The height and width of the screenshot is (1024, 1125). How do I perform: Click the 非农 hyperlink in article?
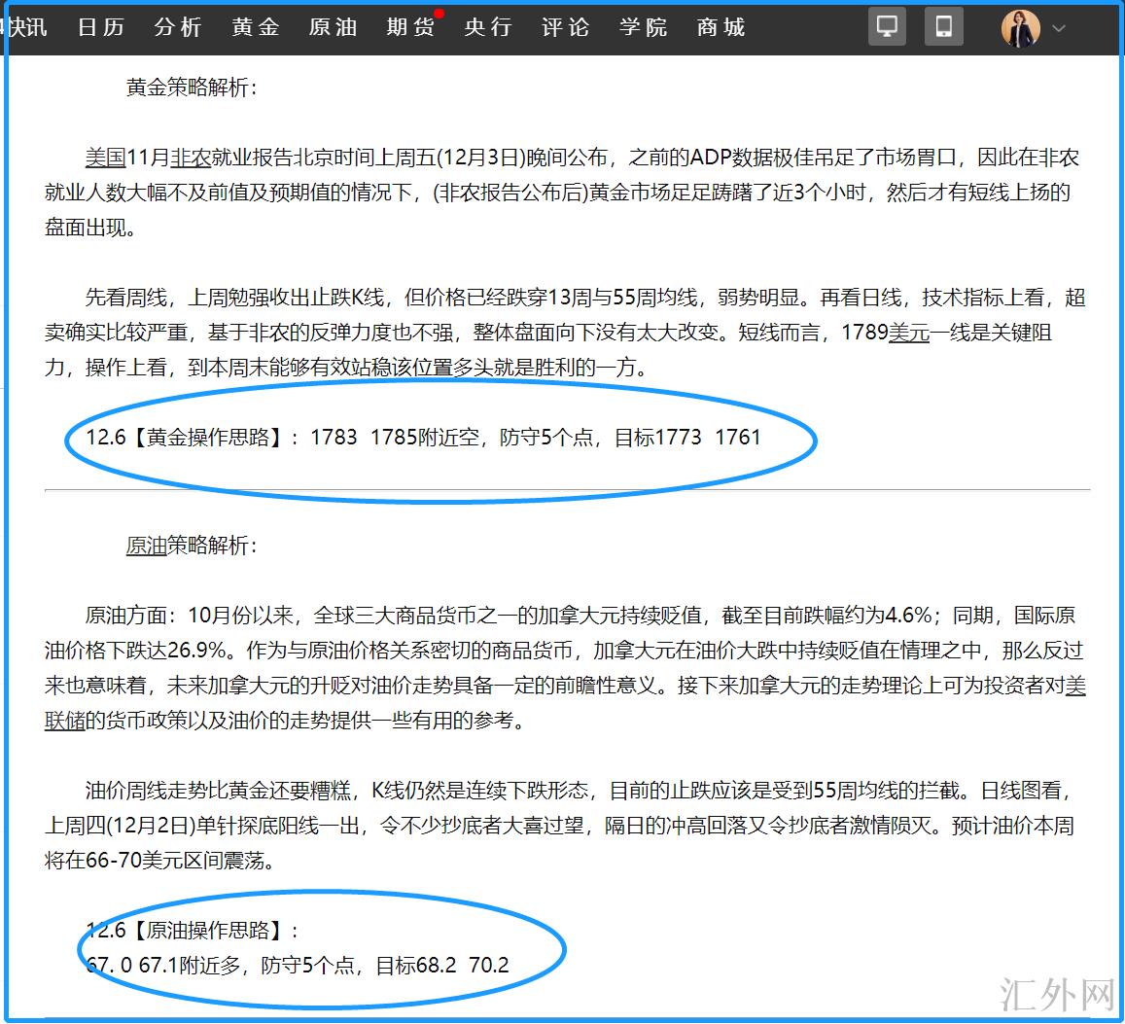pyautogui.click(x=191, y=158)
